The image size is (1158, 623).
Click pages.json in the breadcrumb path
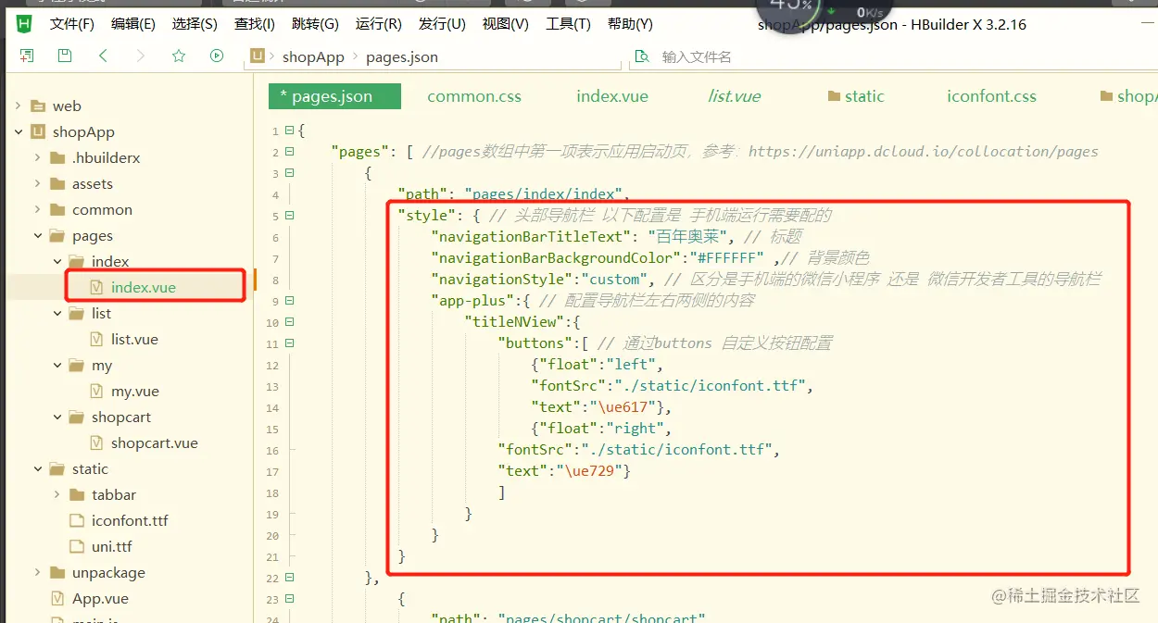pos(402,56)
